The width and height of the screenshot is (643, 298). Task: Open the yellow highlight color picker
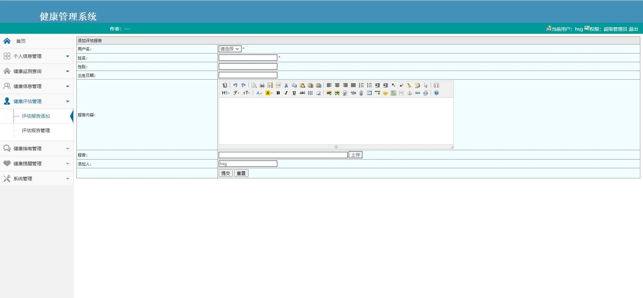(x=269, y=93)
